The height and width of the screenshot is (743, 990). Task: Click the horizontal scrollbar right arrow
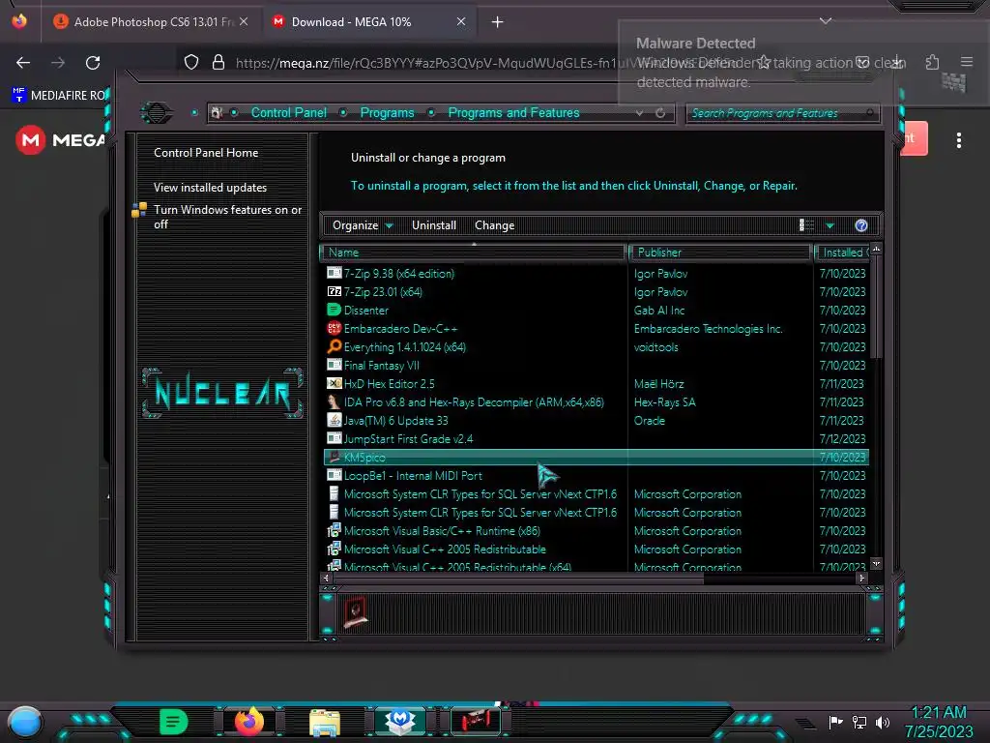(x=861, y=578)
